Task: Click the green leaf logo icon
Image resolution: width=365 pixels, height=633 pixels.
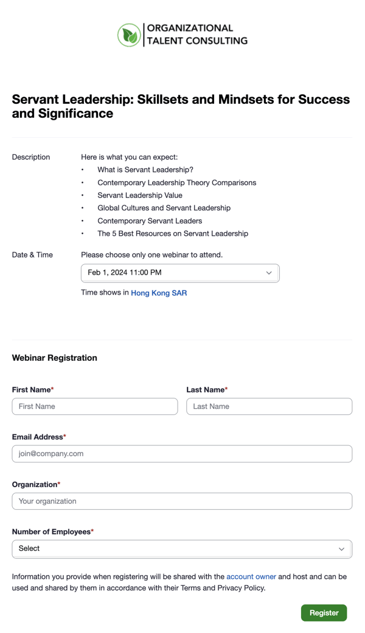Action: pyautogui.click(x=128, y=35)
